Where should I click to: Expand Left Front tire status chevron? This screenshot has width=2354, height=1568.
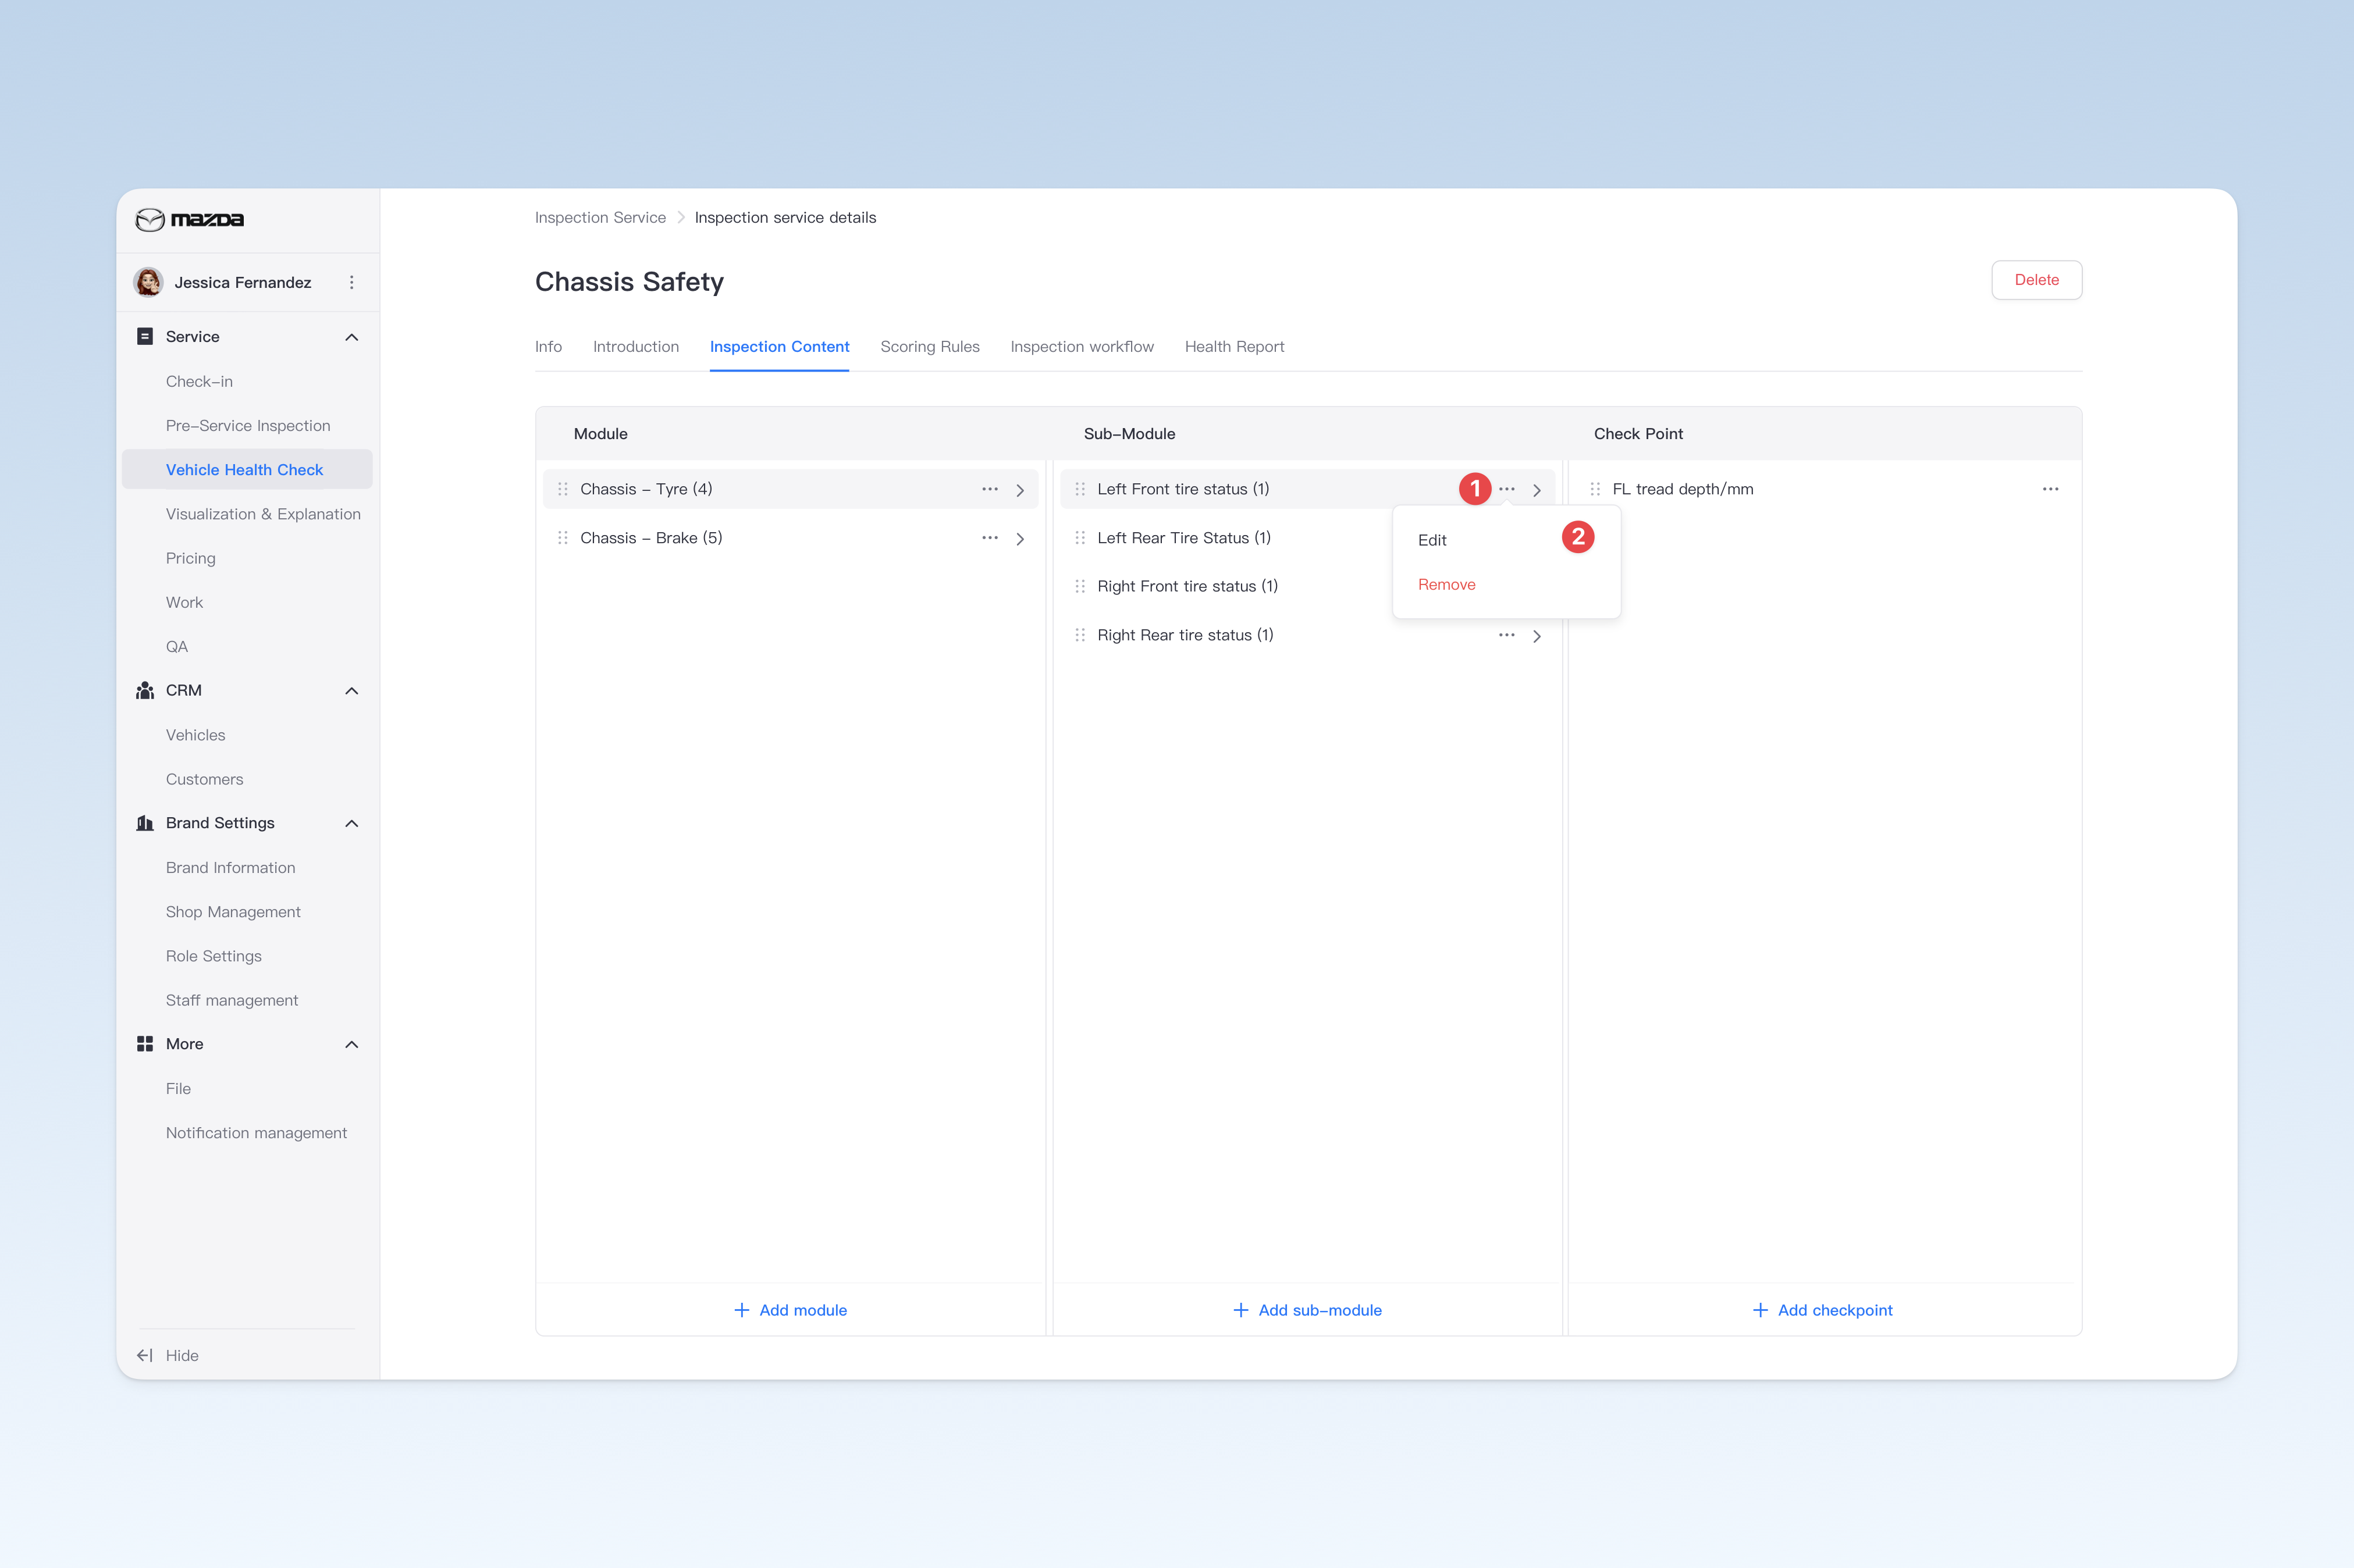[1537, 490]
